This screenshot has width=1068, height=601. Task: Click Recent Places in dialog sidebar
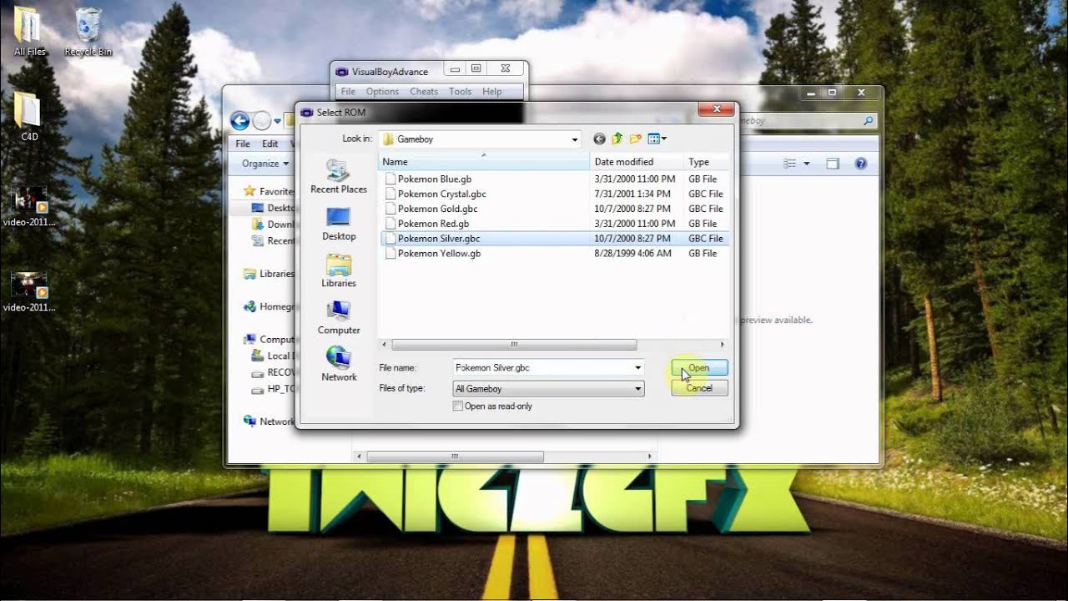click(x=339, y=177)
